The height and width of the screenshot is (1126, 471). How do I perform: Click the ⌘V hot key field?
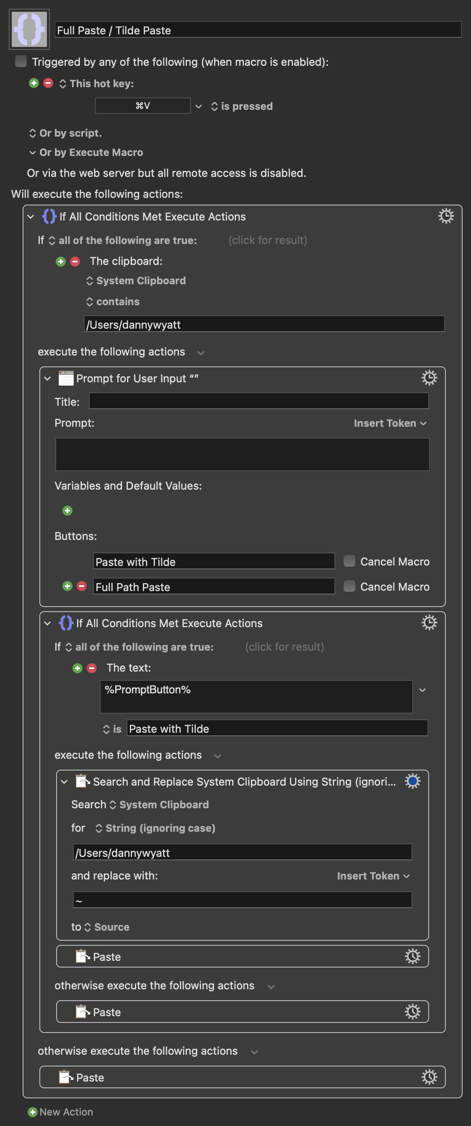142,106
